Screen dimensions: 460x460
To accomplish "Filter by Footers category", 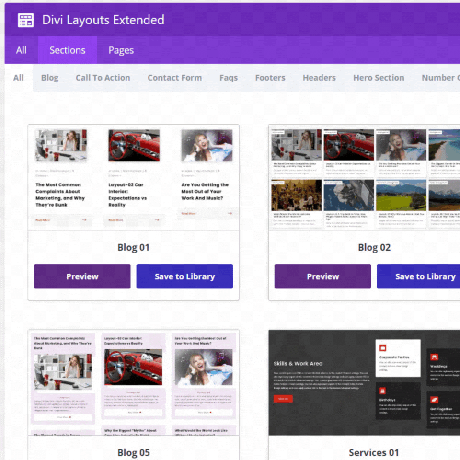I will point(270,78).
